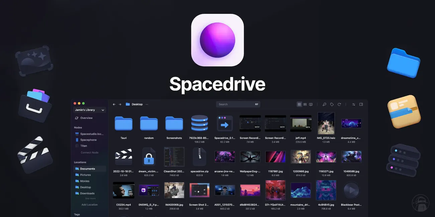Open the filter options icon
Screen dimensions: 435x217
coord(353,104)
